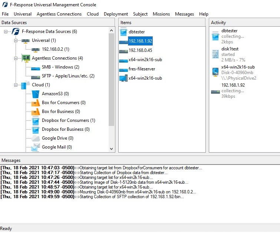The height and width of the screenshot is (233, 280).
Task: Open the Deployment menu
Action: [116, 14]
